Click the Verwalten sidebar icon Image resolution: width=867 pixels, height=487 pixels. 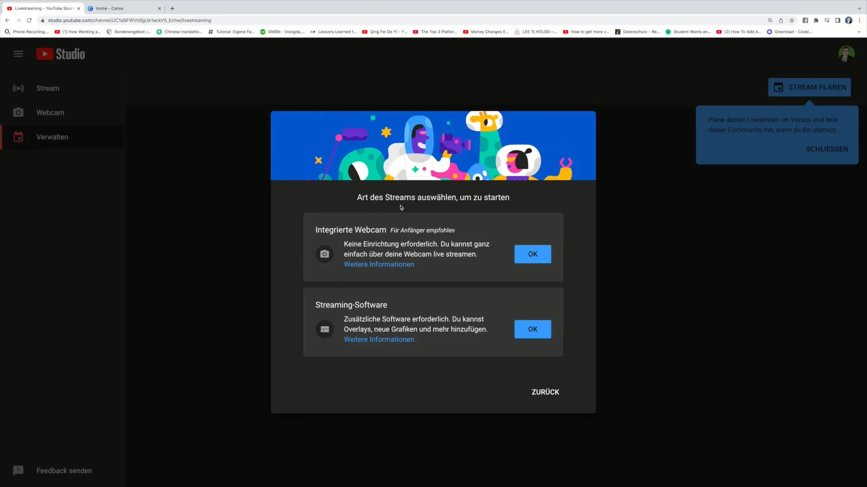coord(18,136)
